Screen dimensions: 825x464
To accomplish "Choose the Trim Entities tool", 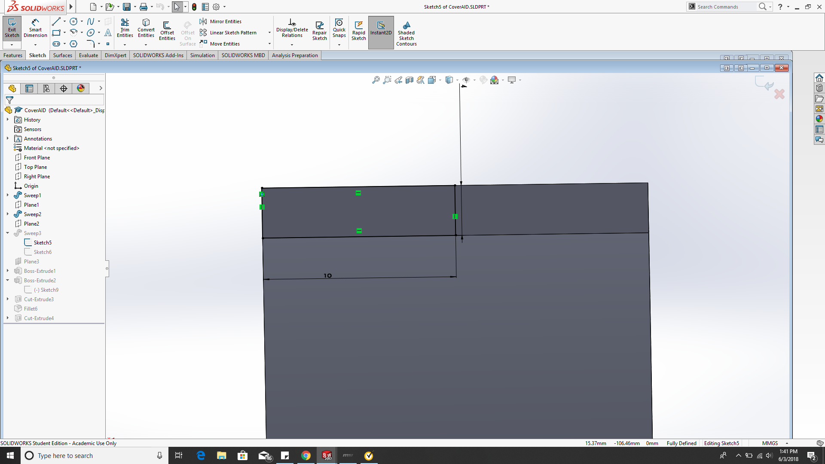I will click(125, 28).
